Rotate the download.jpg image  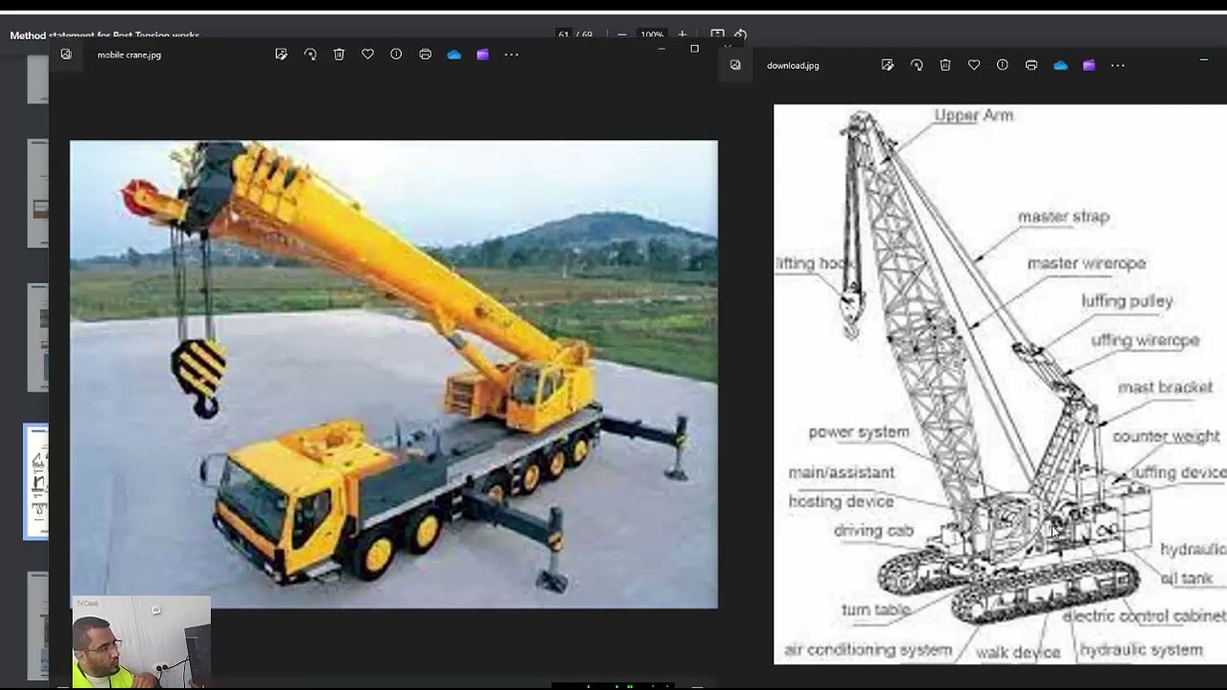pos(916,65)
